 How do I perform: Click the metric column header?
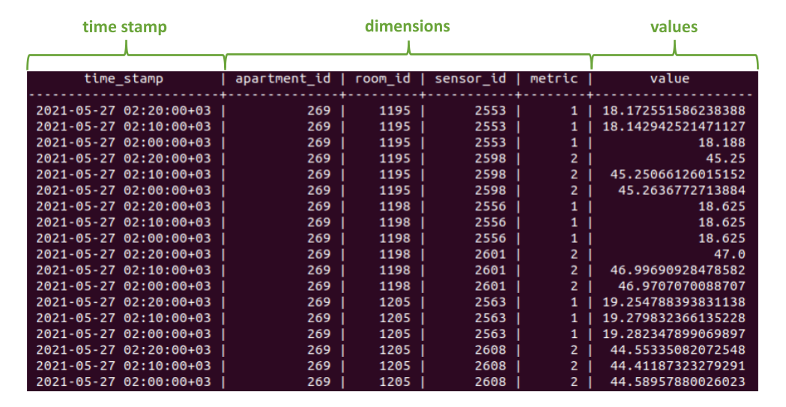[x=554, y=78]
